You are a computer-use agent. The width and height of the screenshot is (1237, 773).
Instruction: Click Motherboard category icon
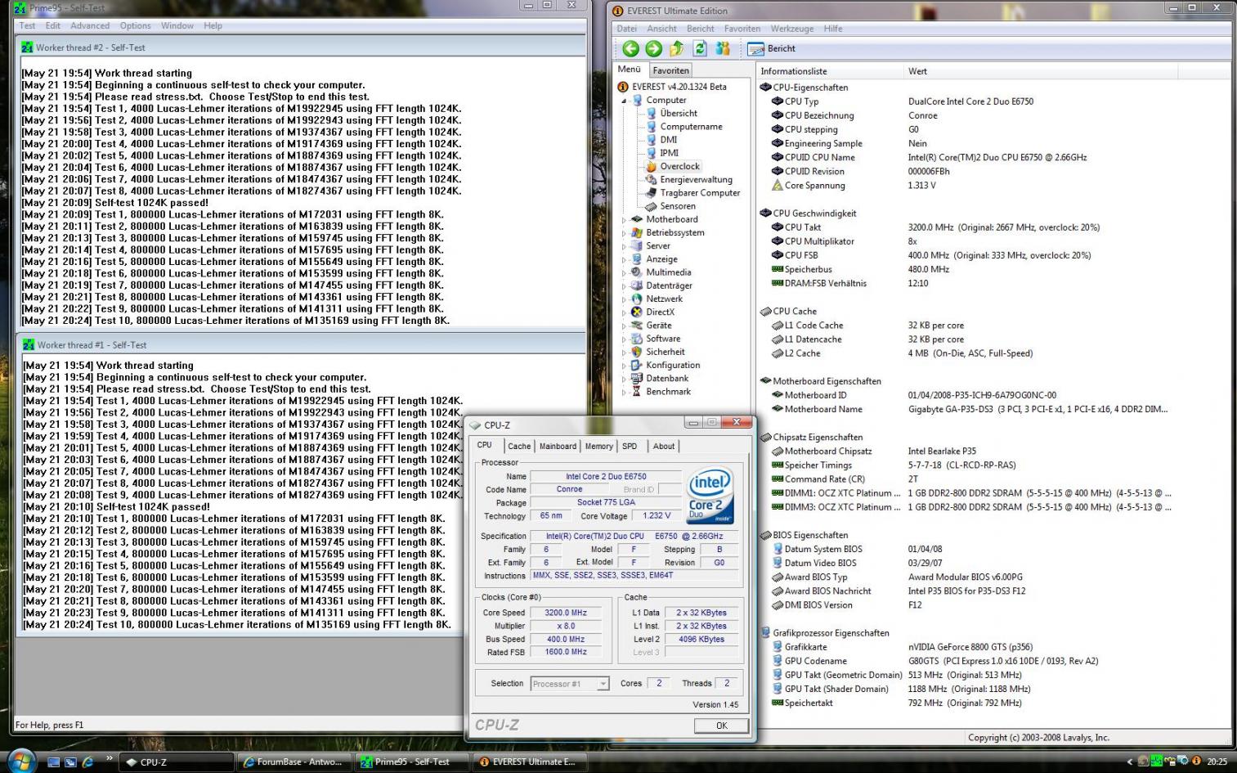click(x=637, y=219)
